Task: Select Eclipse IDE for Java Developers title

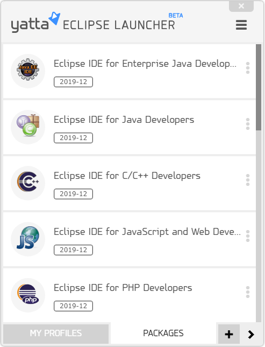Action: click(x=124, y=120)
